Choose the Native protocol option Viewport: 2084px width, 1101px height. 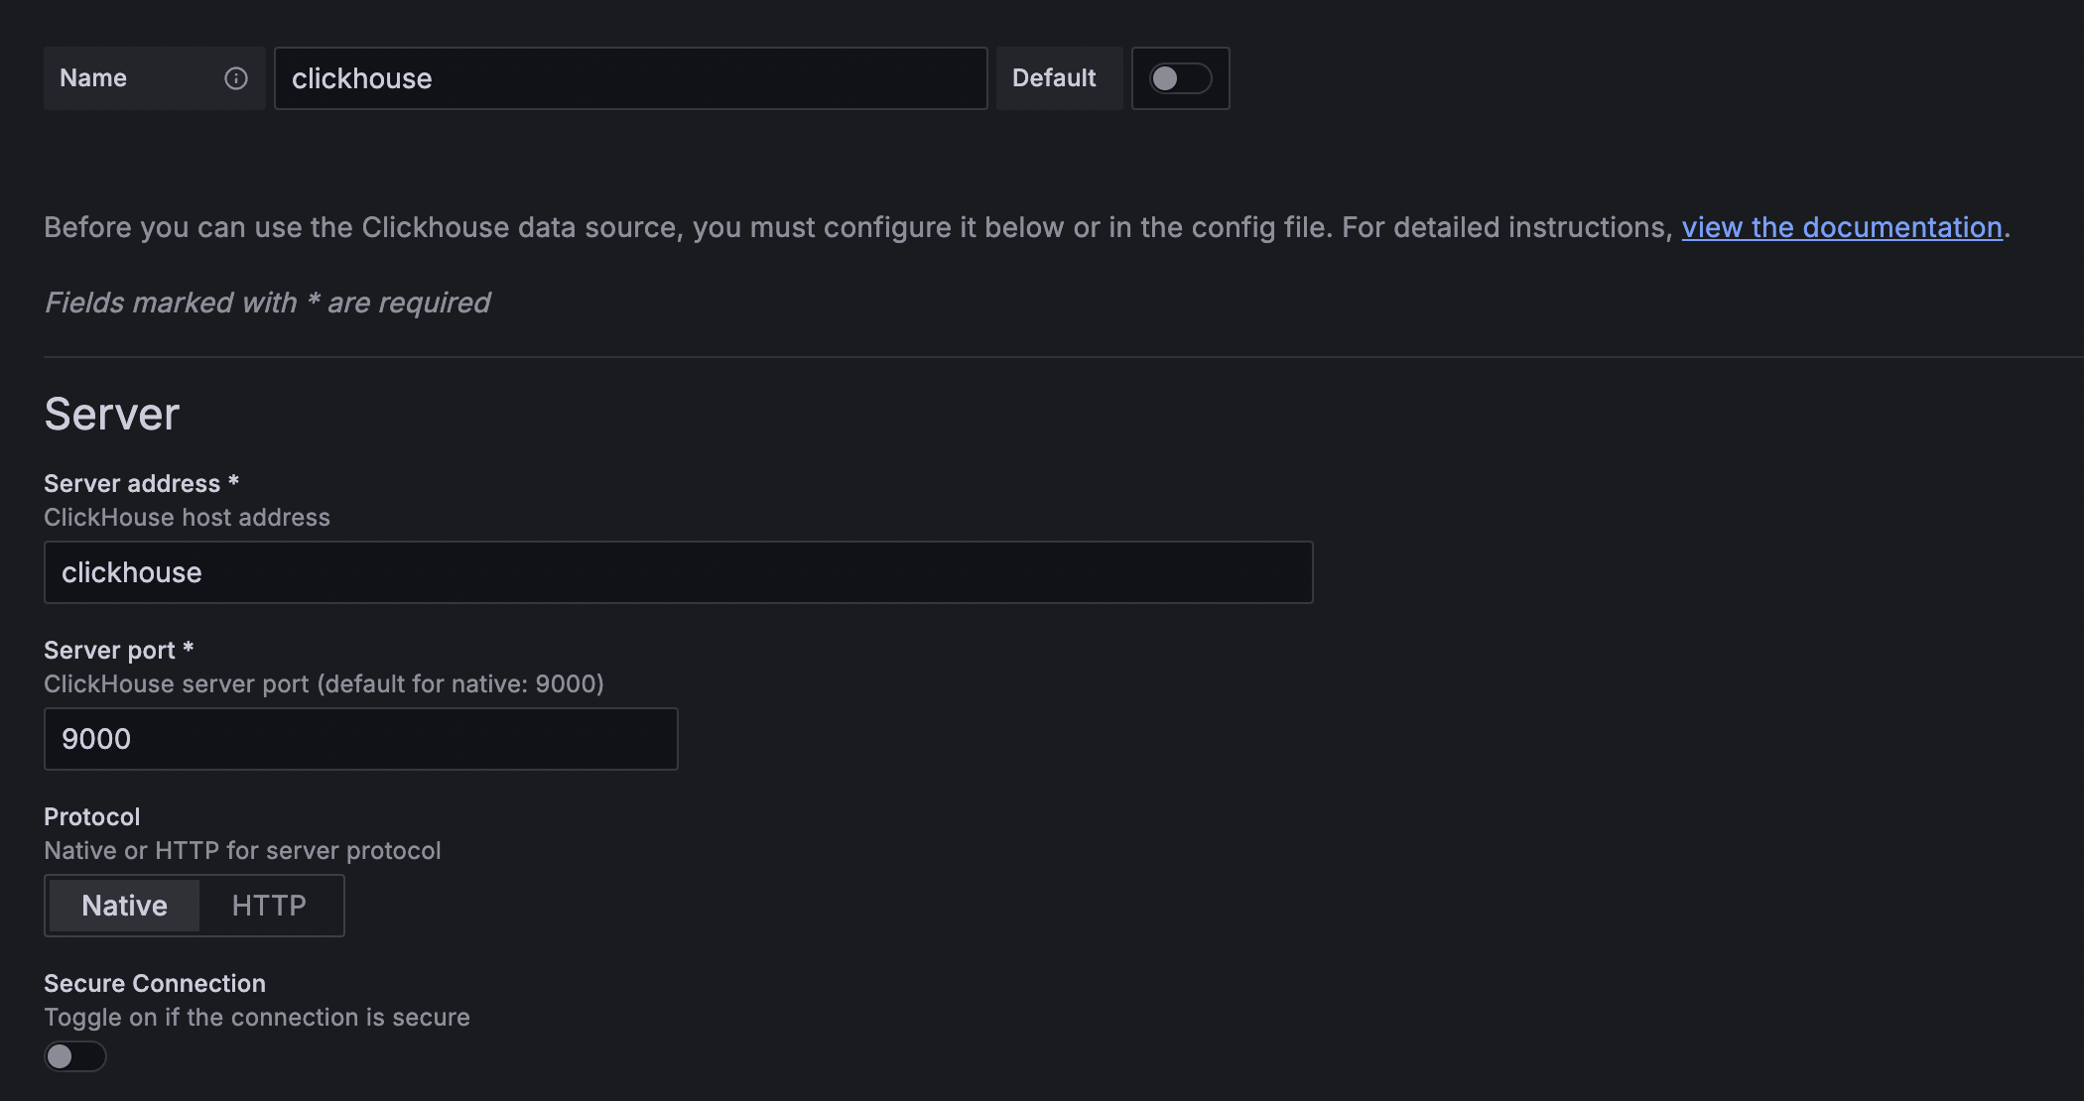coord(124,906)
